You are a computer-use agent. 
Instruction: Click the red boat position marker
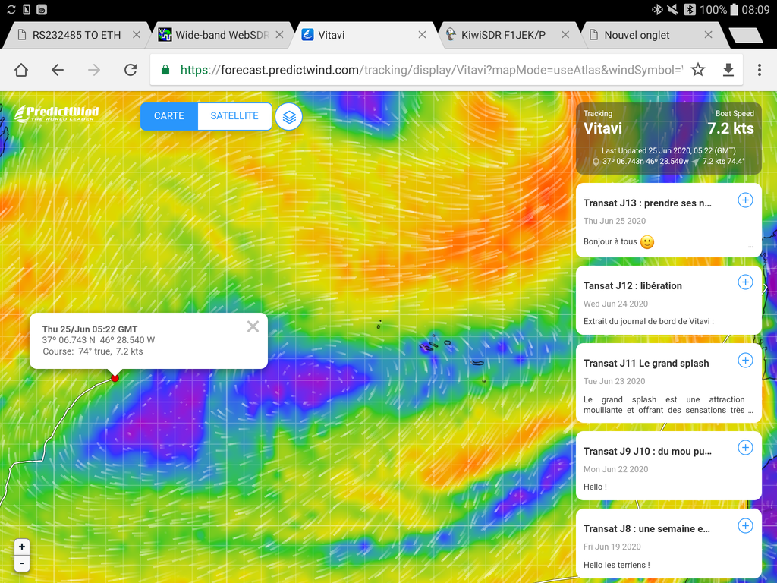click(x=115, y=378)
